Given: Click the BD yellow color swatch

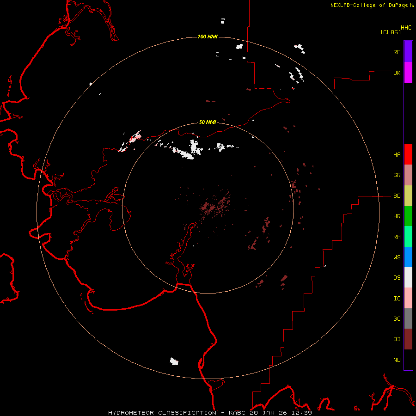Looking at the screenshot, I should point(408,196).
